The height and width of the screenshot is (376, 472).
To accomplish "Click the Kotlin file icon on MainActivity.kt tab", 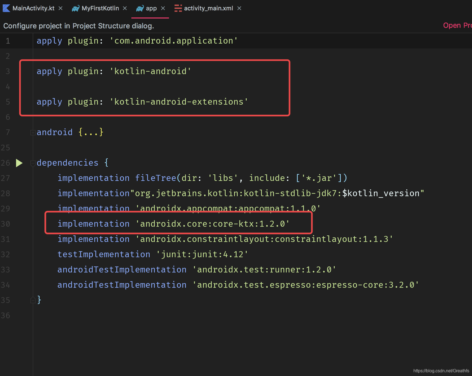I will pyautogui.click(x=7, y=8).
